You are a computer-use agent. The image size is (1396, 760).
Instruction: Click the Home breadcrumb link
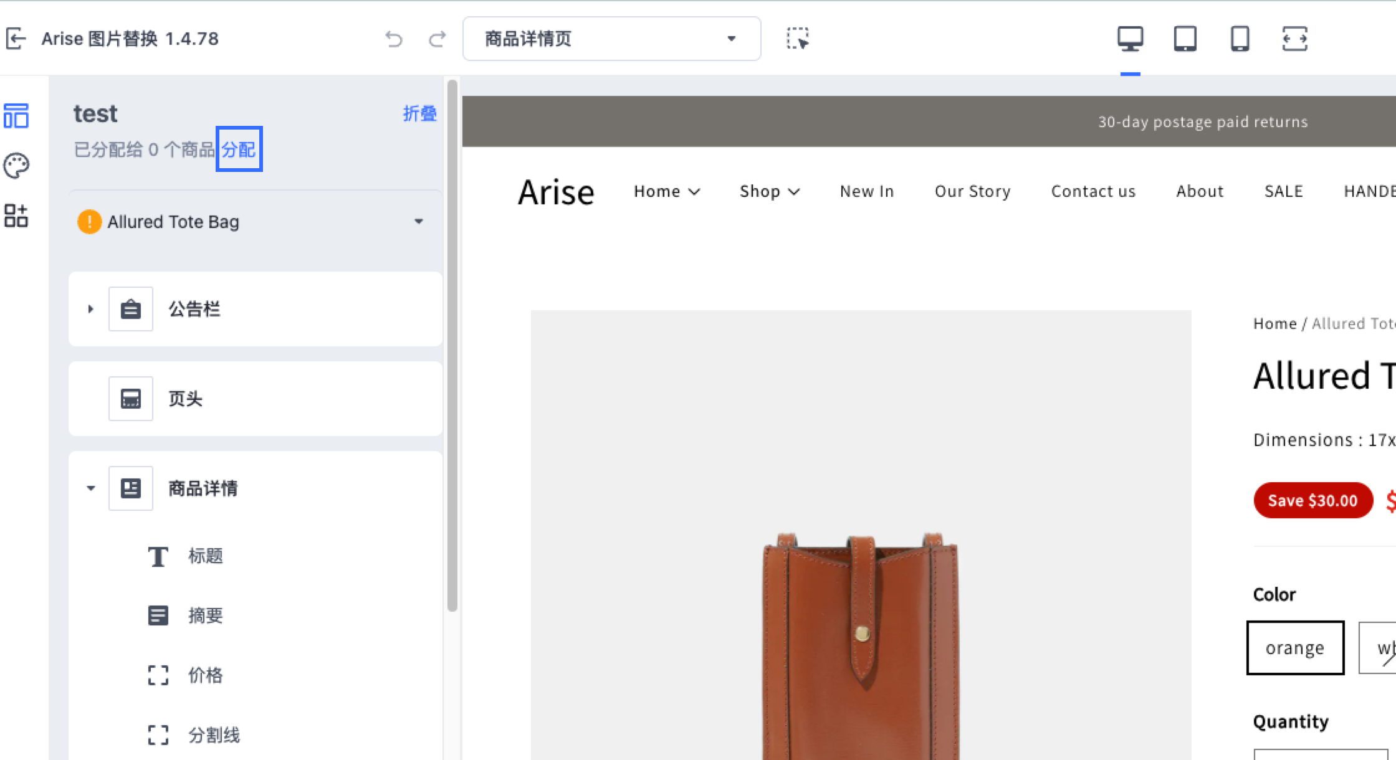coord(1274,324)
